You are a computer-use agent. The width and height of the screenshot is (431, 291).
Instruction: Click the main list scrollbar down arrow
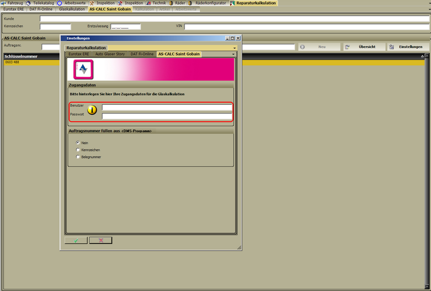(x=427, y=286)
